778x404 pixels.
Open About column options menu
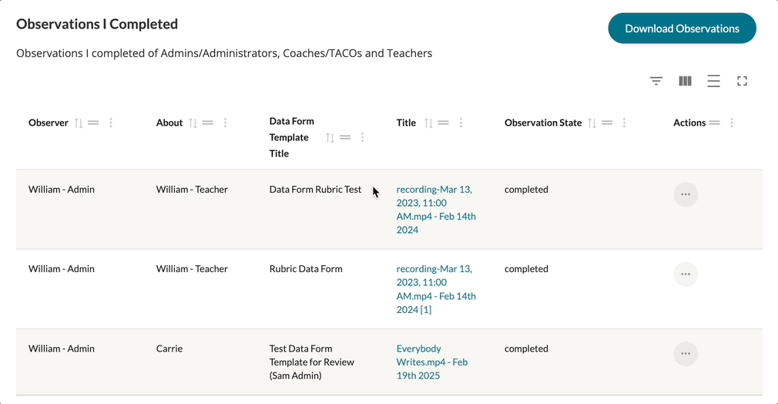tap(225, 123)
